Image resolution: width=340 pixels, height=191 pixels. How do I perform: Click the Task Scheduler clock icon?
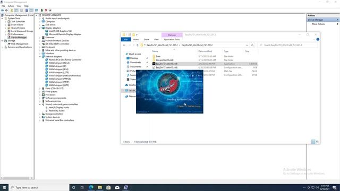[9, 22]
